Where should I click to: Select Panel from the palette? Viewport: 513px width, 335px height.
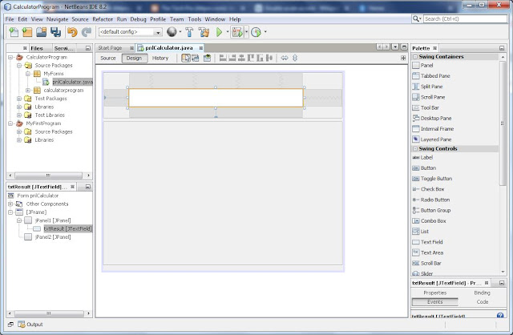426,66
